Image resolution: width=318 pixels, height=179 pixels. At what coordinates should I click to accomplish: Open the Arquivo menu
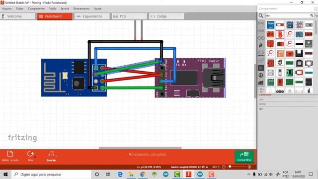pyautogui.click(x=7, y=8)
